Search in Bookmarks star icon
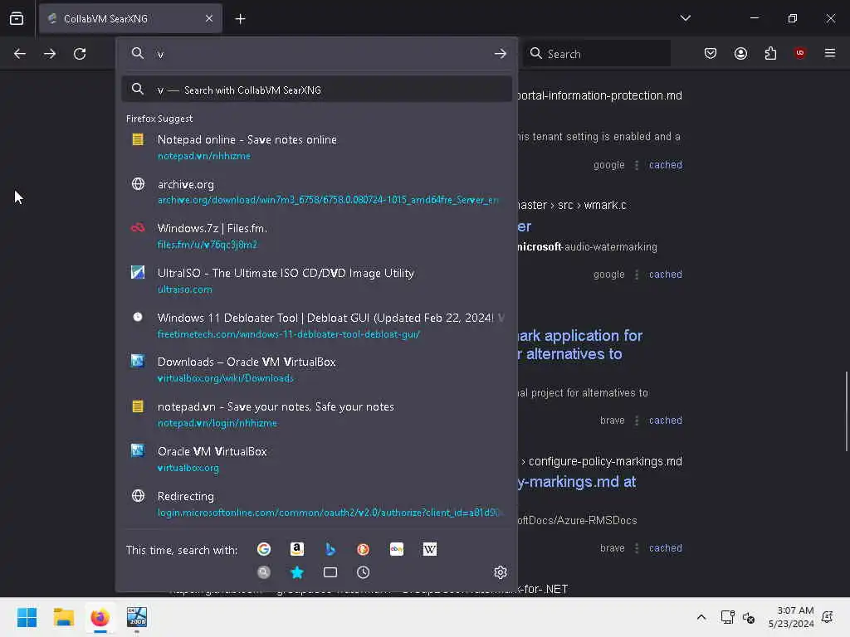The width and height of the screenshot is (850, 637). [x=297, y=572]
